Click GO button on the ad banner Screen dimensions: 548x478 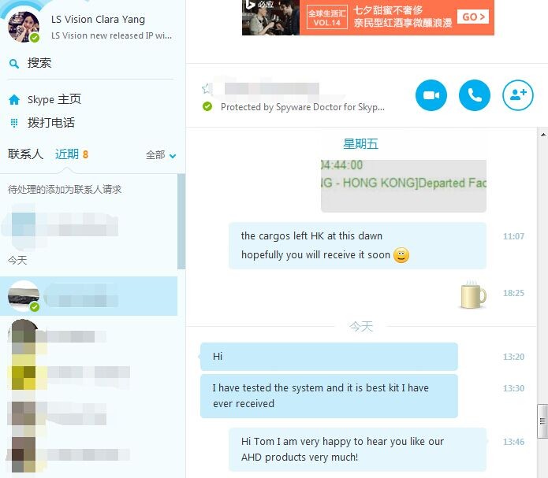(473, 17)
